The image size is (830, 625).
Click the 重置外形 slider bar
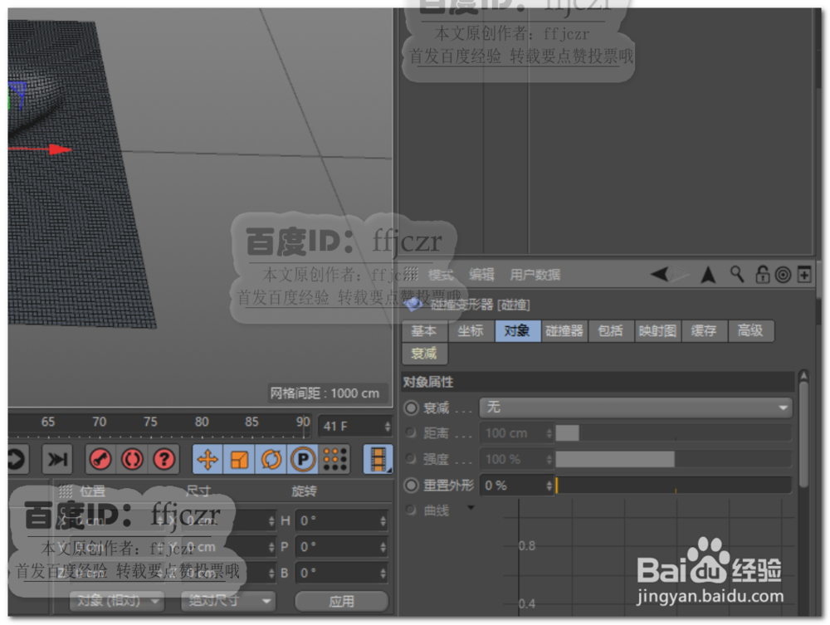(x=673, y=486)
